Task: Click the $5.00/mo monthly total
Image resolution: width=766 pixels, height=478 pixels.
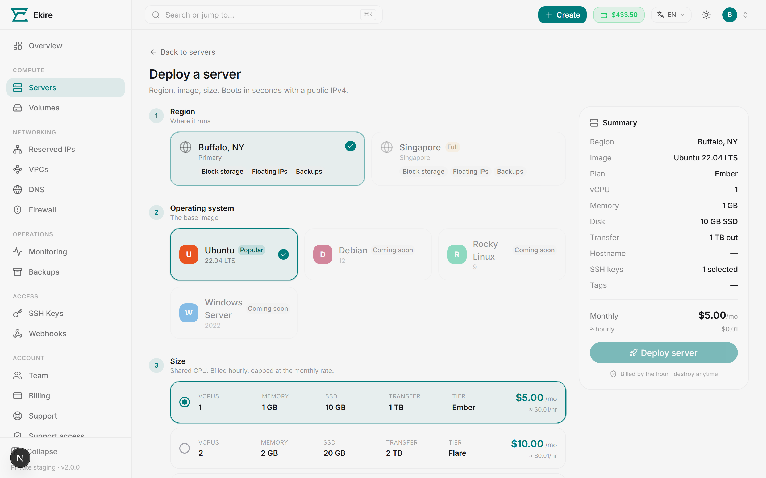Action: tap(718, 315)
